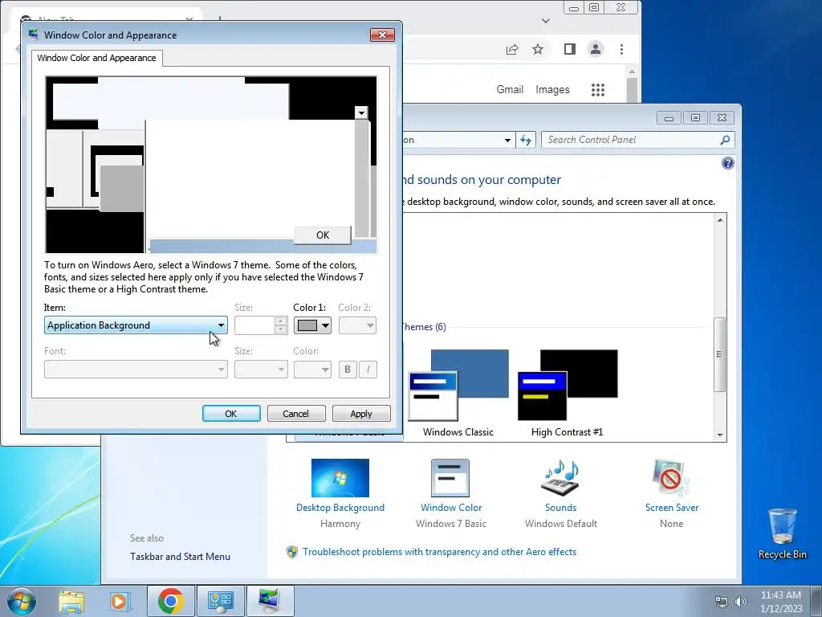Open the Sounds icon
This screenshot has height=617, width=822.
click(560, 478)
